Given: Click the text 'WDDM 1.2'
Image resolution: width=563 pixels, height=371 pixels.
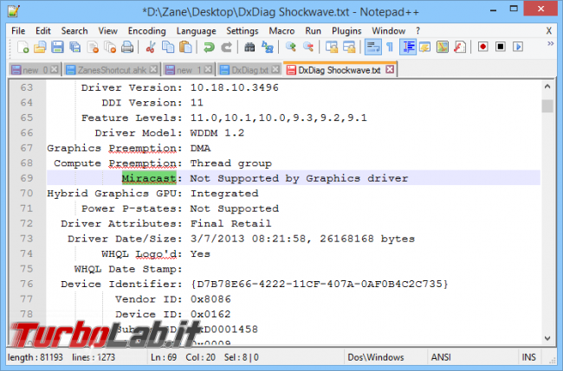Looking at the screenshot, I should tap(217, 133).
